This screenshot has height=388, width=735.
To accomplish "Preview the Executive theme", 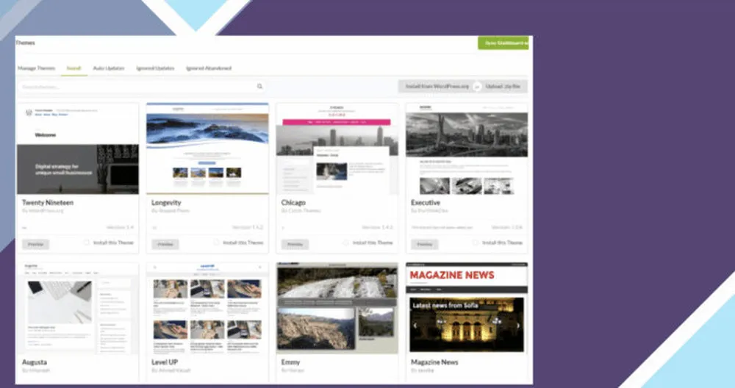I will click(424, 244).
